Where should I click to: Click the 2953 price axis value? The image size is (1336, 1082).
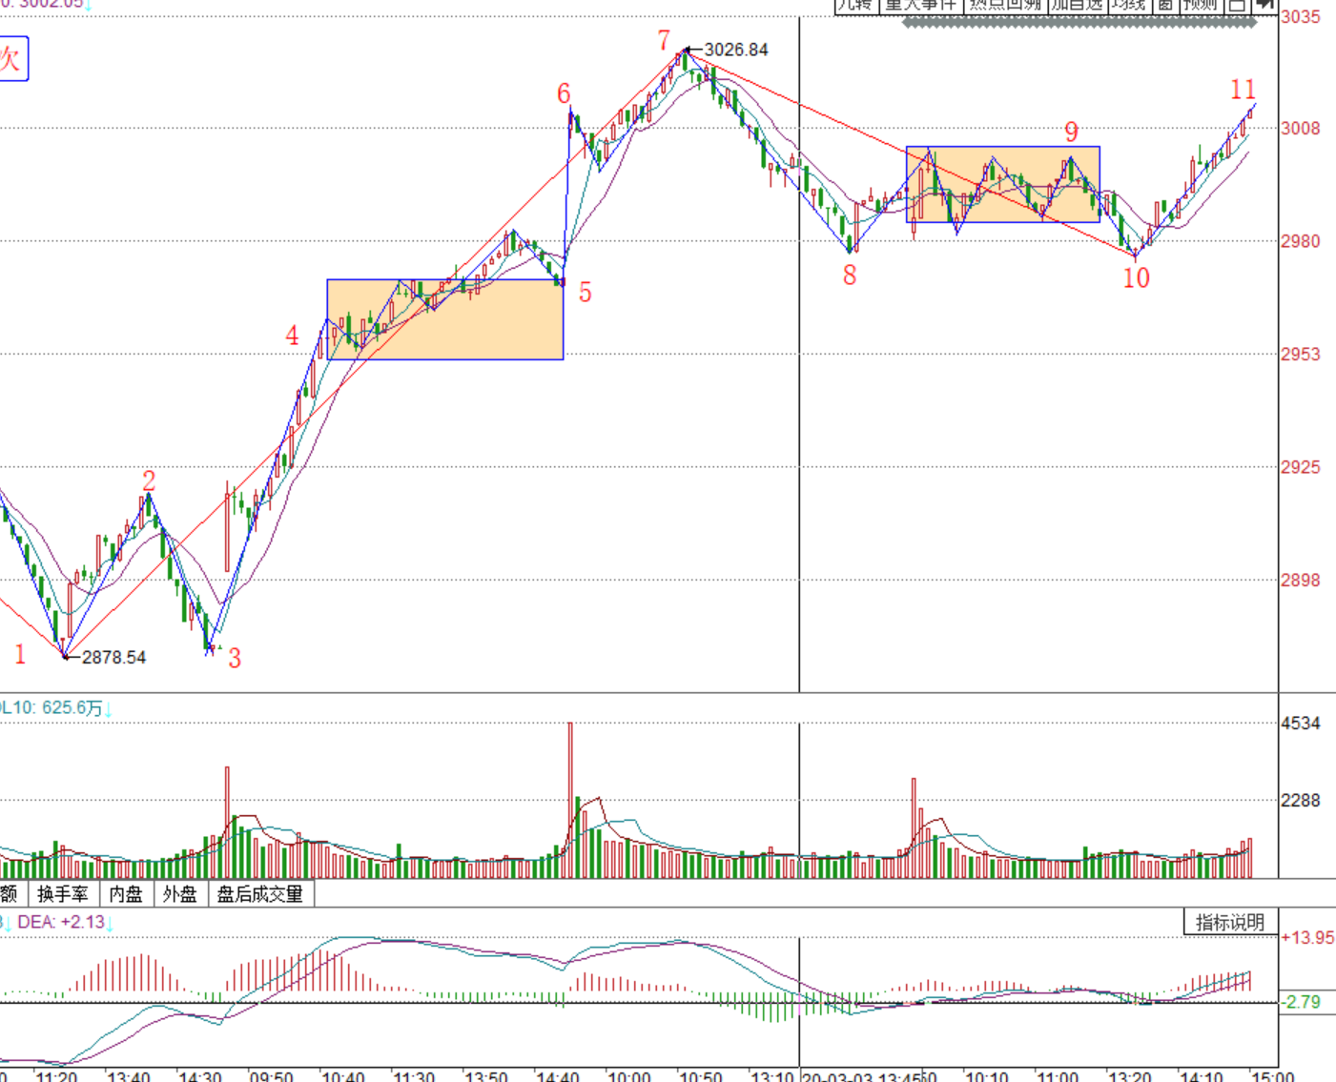click(1301, 354)
